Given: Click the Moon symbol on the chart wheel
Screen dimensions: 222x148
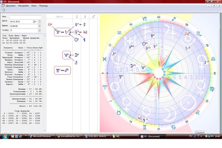Looking at the screenshot, I should coord(132,66).
